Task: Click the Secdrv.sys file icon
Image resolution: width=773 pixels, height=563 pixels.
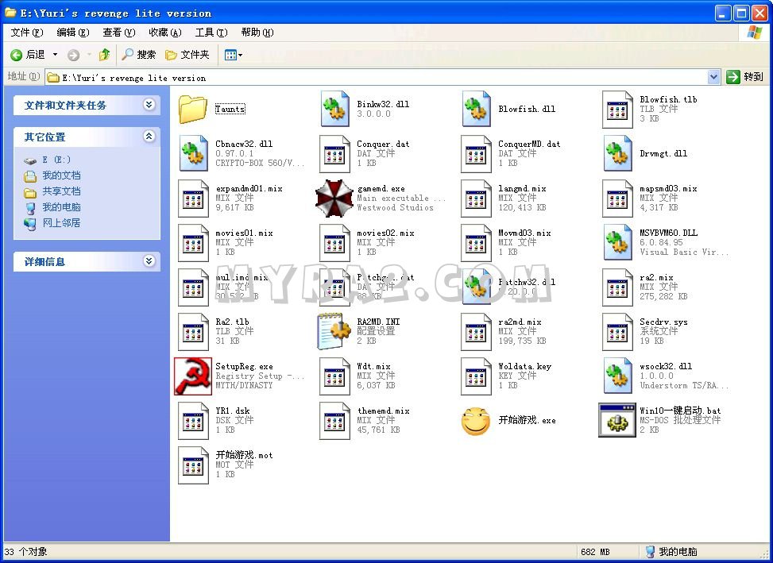Action: click(617, 331)
